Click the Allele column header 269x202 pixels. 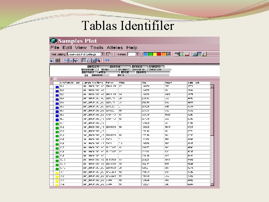[130, 83]
